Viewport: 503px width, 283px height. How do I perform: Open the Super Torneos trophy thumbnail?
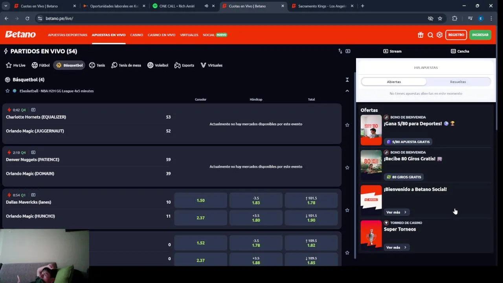pyautogui.click(x=371, y=235)
